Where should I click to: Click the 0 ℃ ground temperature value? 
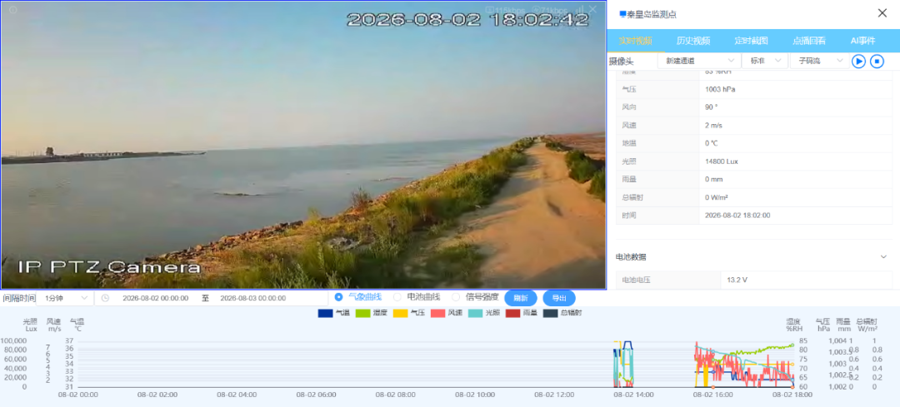pos(712,143)
